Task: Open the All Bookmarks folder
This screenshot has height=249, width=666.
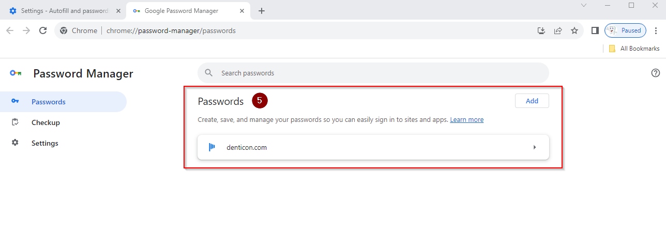Action: point(634,49)
